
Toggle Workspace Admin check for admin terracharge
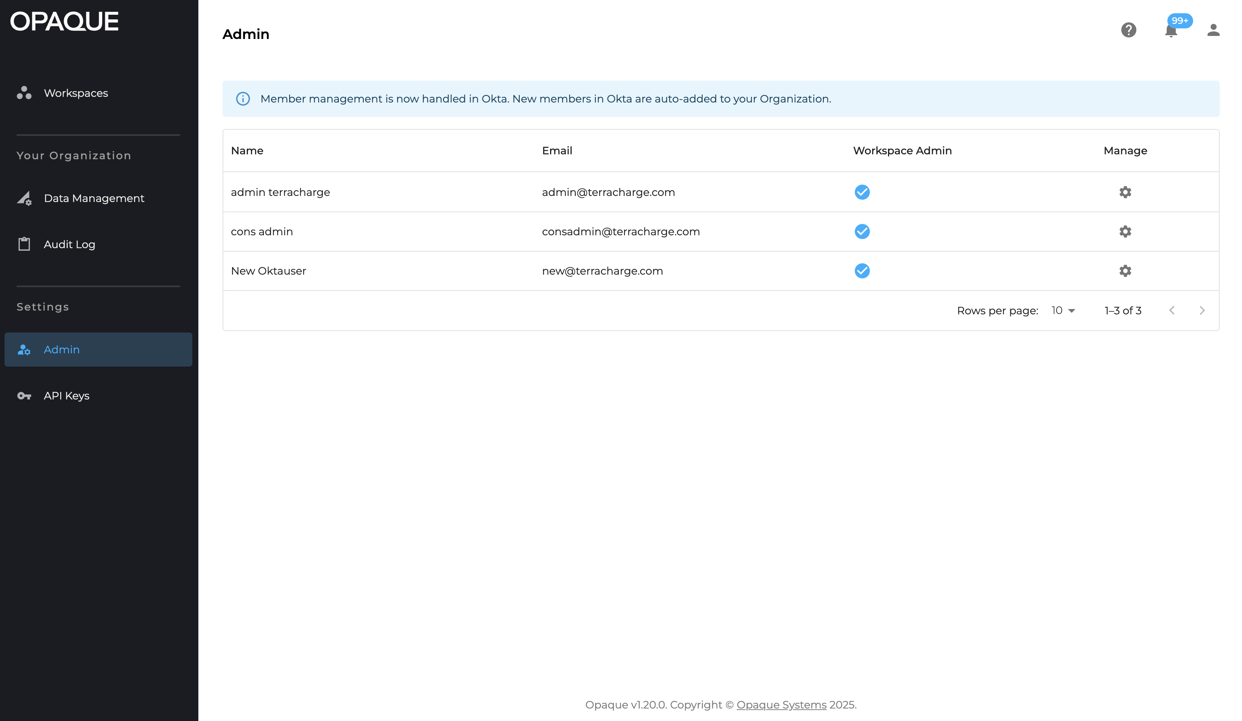click(x=862, y=192)
